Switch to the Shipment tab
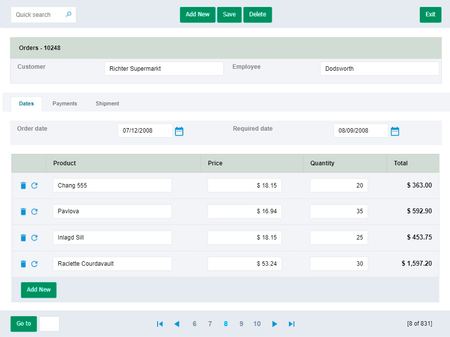Image resolution: width=450 pixels, height=337 pixels. (x=108, y=103)
